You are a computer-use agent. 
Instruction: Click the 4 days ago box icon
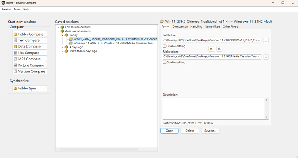click(x=67, y=47)
